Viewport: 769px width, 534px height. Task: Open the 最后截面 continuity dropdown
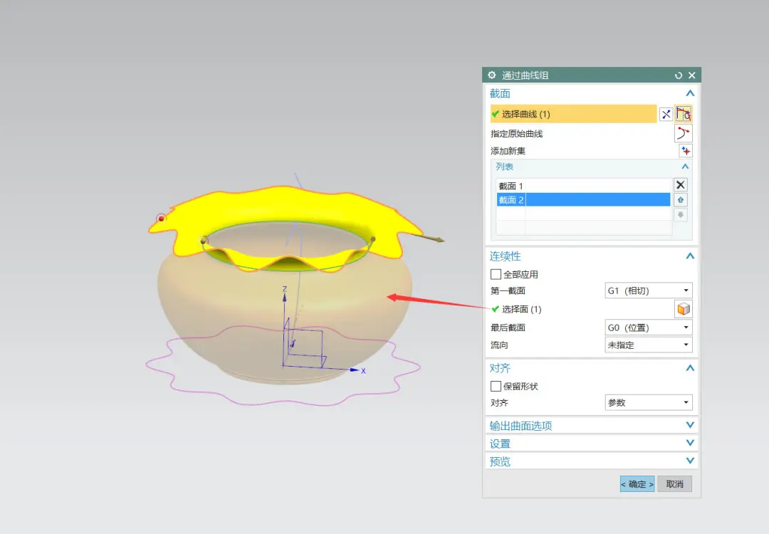(649, 327)
